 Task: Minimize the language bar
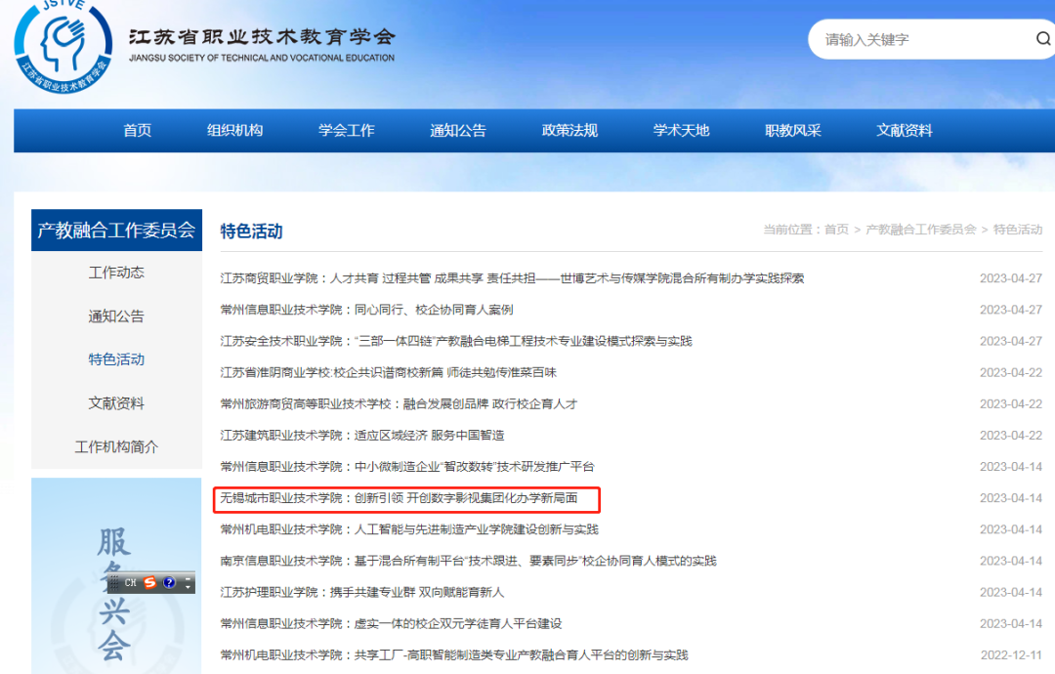[189, 577]
